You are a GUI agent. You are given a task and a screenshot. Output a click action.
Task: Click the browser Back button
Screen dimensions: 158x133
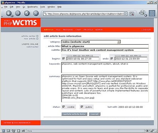pos(9,13)
